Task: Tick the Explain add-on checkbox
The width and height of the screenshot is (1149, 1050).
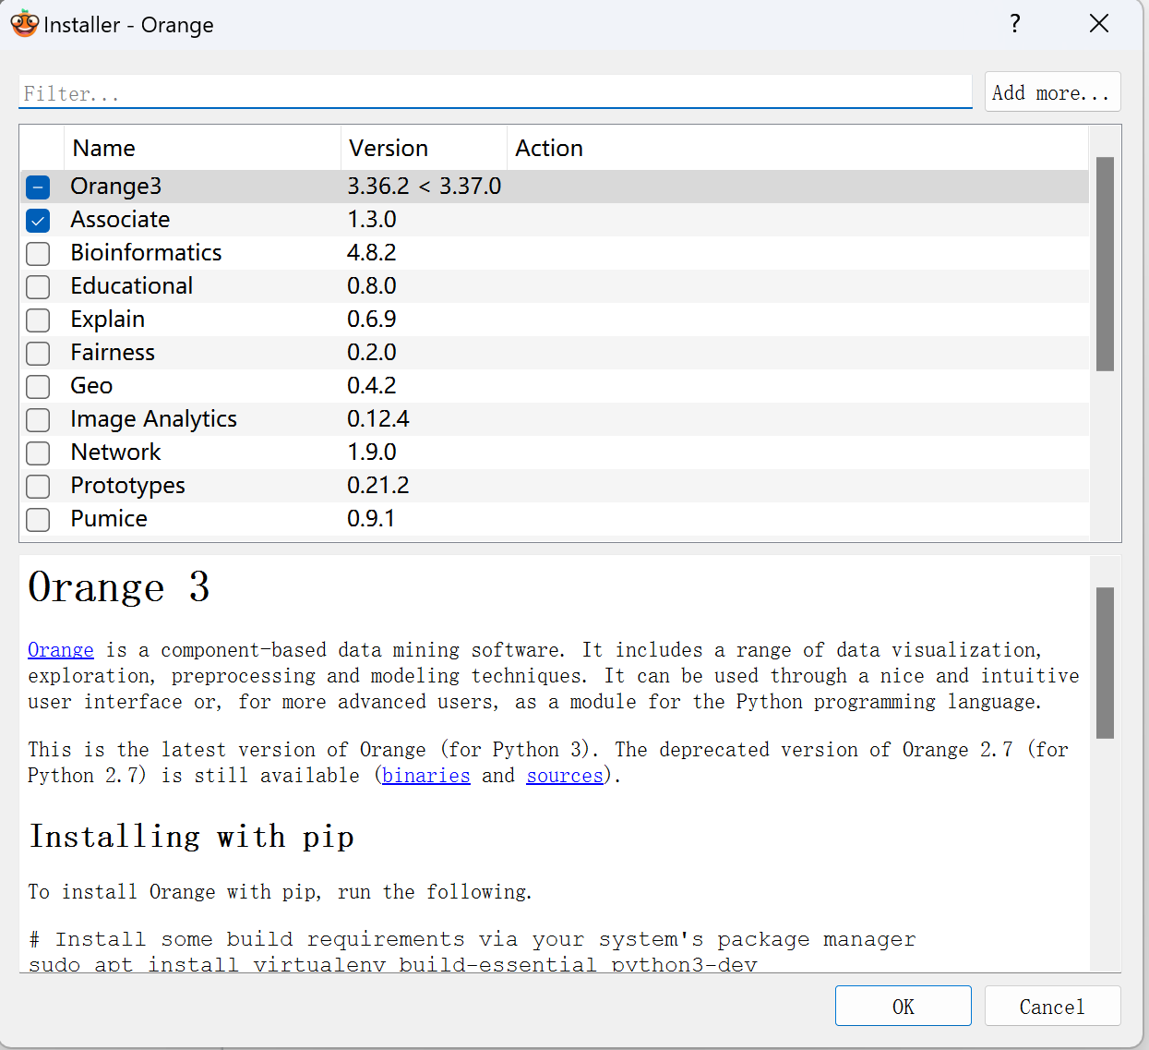Action: coord(38,320)
